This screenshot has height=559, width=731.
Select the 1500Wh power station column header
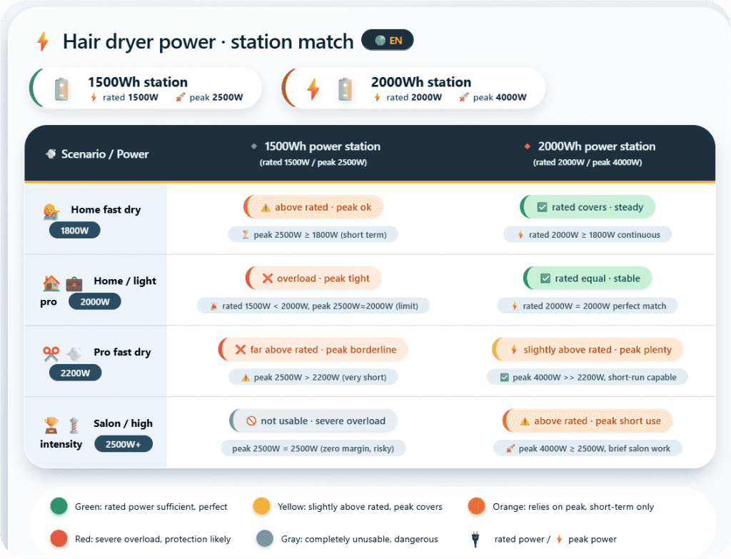(321, 146)
